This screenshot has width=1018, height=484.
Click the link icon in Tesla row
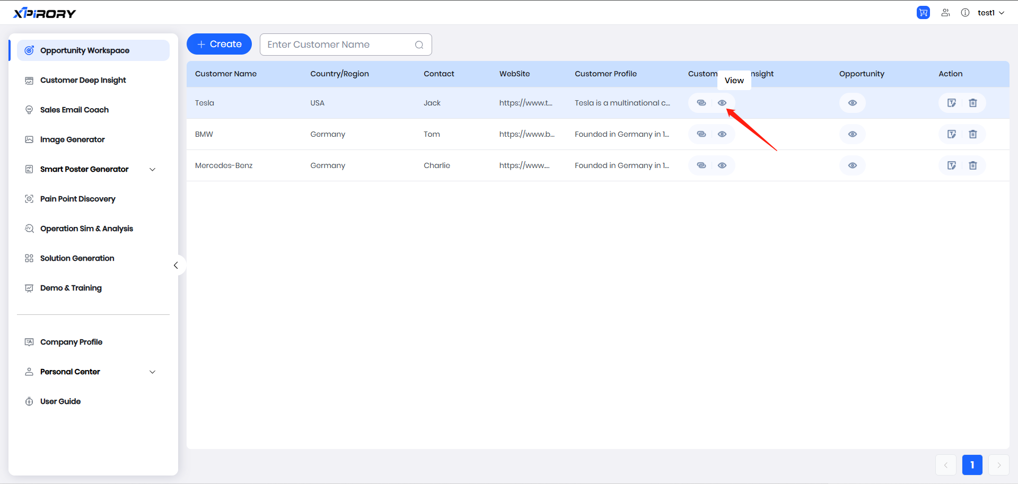coord(701,103)
